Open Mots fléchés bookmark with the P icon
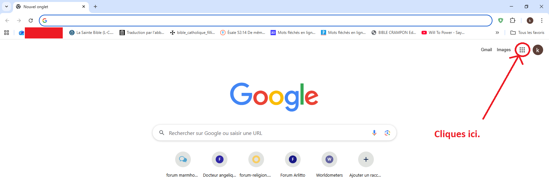Image resolution: width=549 pixels, height=190 pixels. (343, 33)
